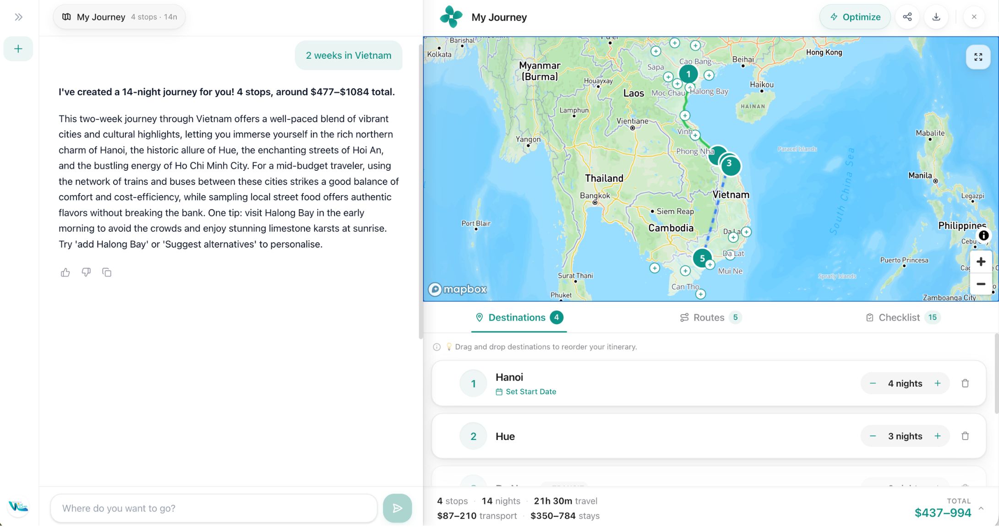Click the '21h 30m travel' summary text
This screenshot has width=999, height=527.
(565, 501)
